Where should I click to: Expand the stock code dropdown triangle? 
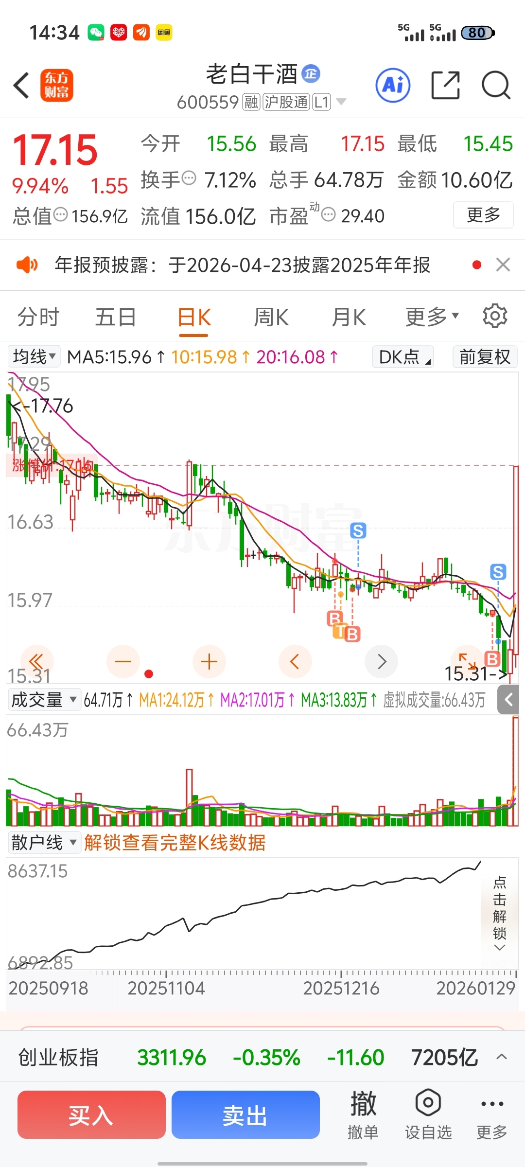[x=341, y=102]
